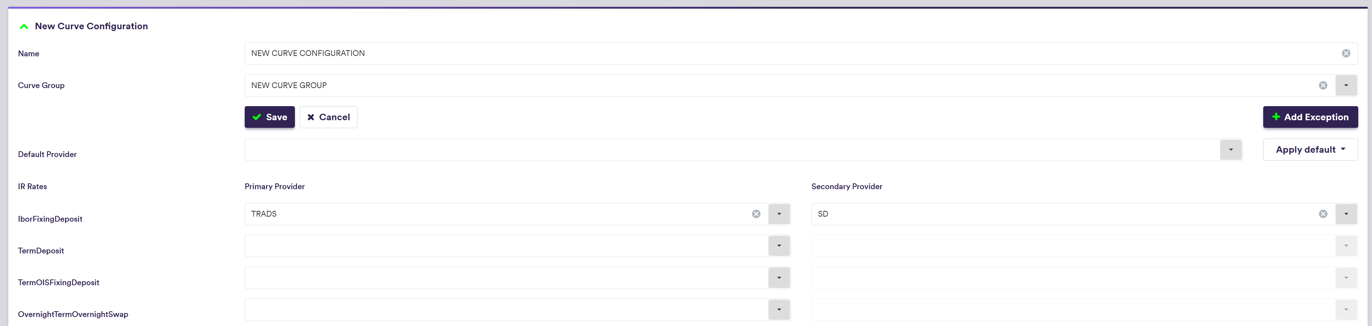
Task: Clear the SD secondary provider value
Action: click(1322, 214)
